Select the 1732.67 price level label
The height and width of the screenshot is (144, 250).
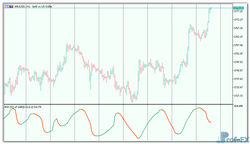[238, 87]
